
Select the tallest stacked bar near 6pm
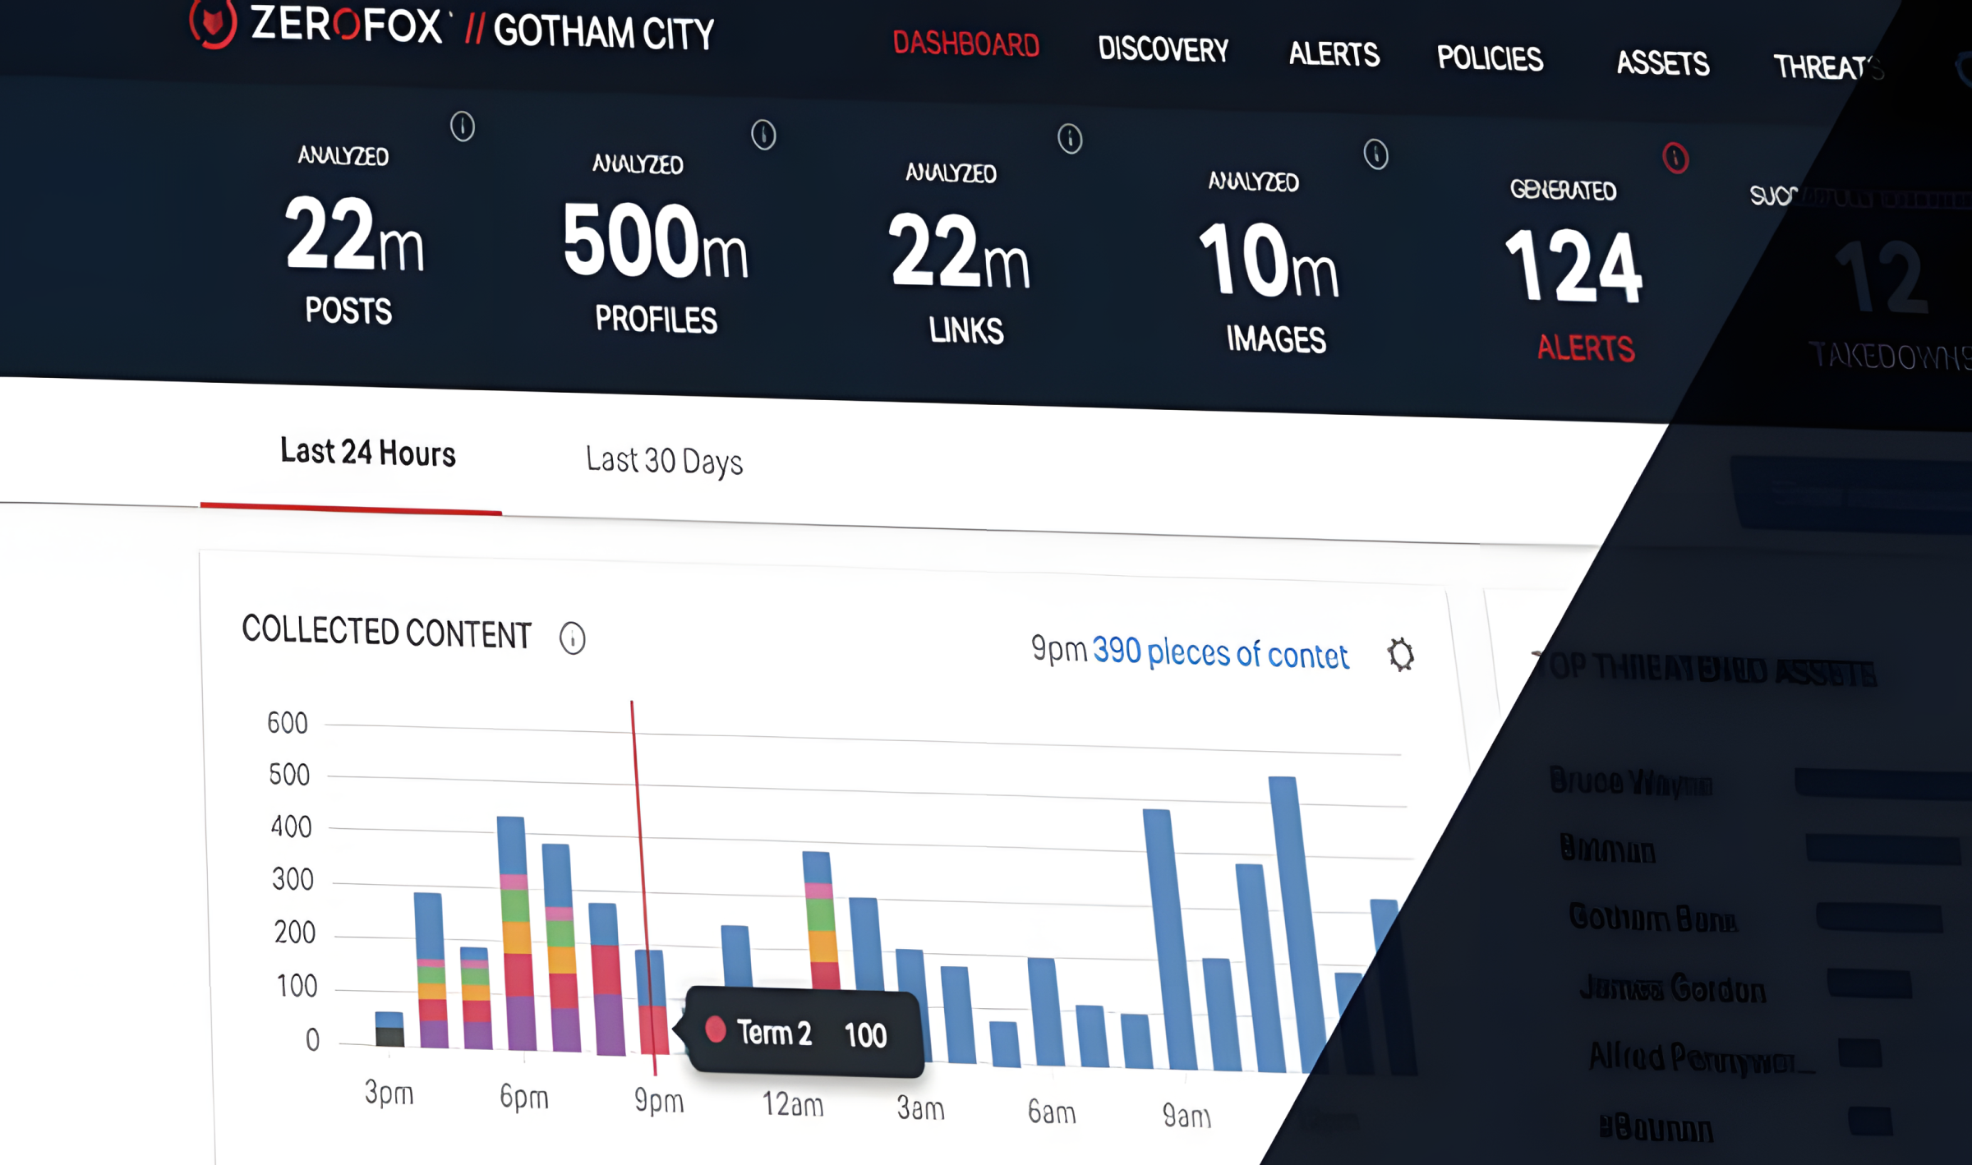point(518,933)
